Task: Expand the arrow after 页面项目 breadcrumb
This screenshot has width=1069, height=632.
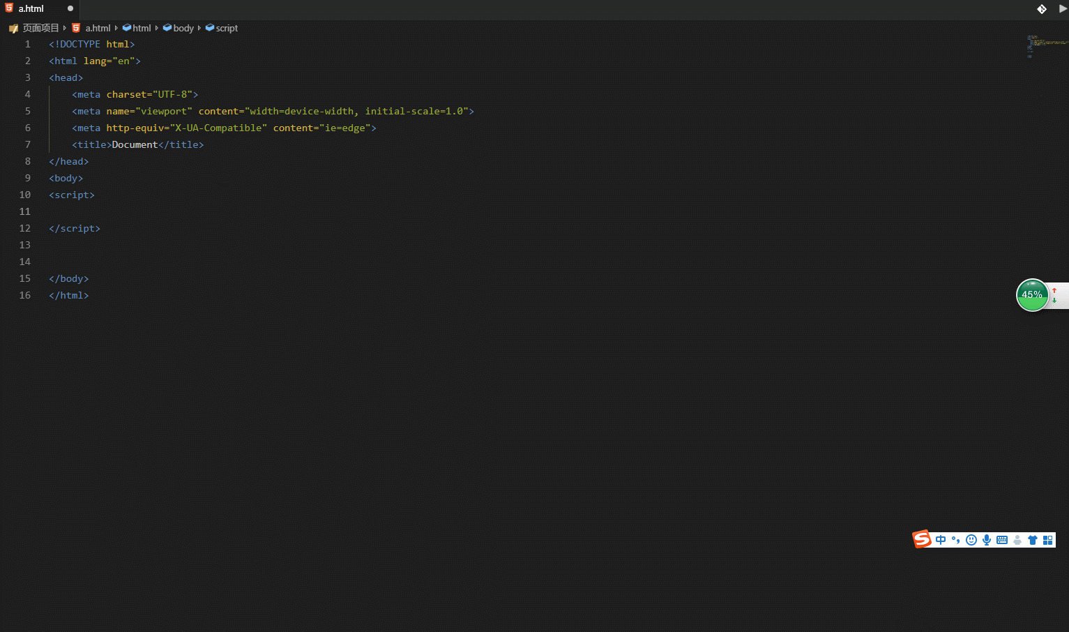Action: 64,28
